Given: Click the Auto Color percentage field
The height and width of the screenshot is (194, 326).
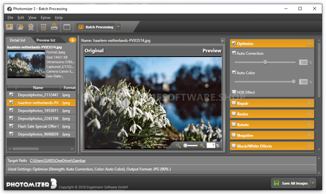Looking at the screenshot, I should [x=303, y=82].
